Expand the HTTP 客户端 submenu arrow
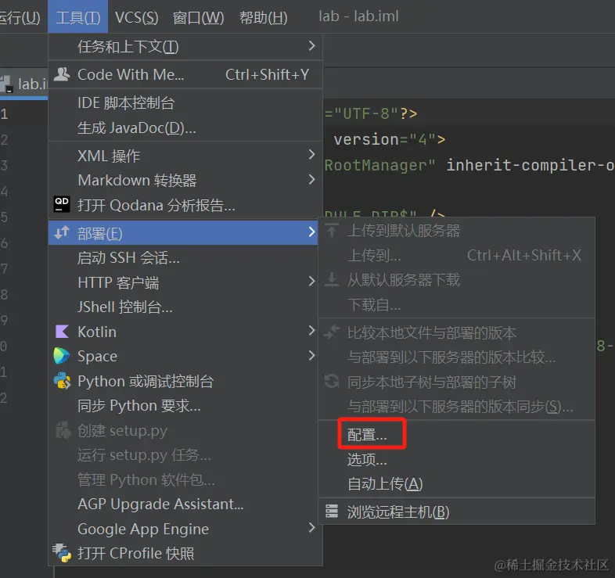This screenshot has width=615, height=578. tap(312, 281)
